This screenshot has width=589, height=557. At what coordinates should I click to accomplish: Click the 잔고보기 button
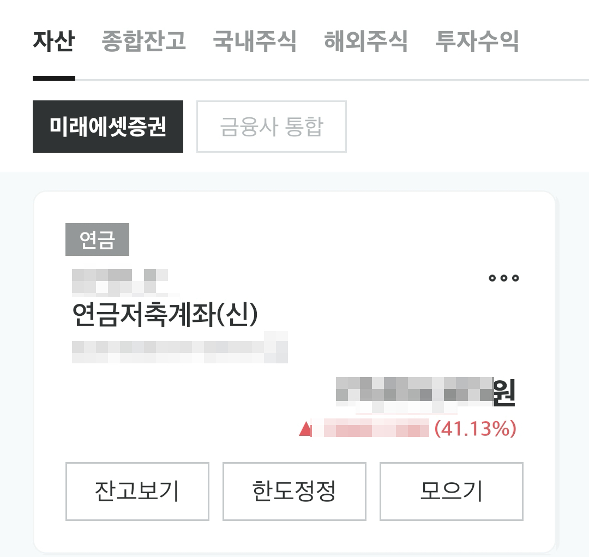tap(137, 491)
